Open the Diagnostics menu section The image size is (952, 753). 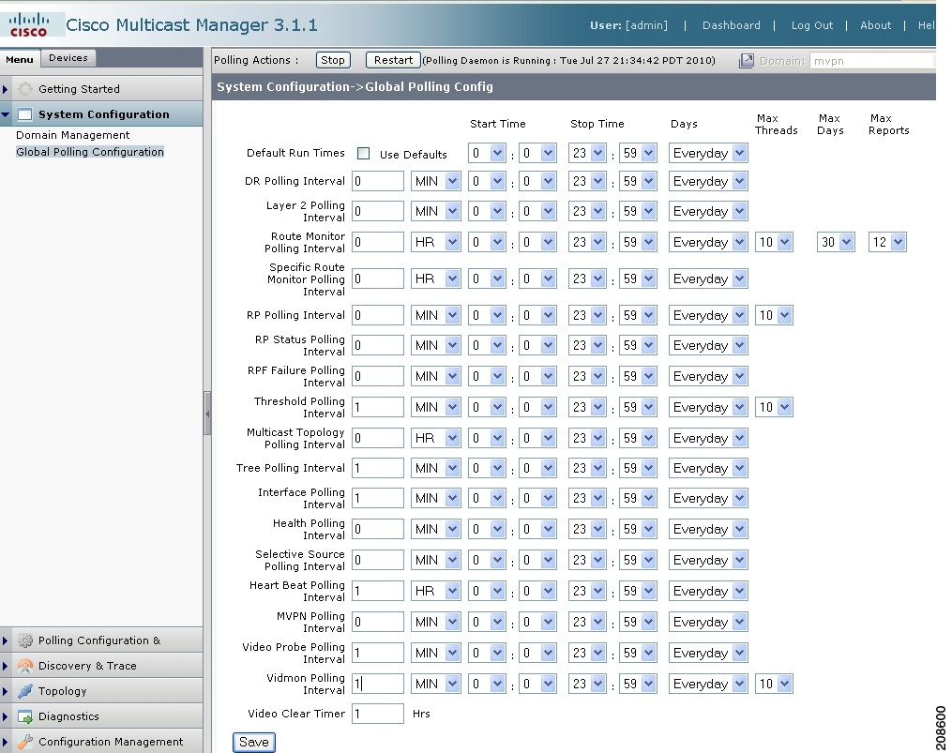coord(101,716)
